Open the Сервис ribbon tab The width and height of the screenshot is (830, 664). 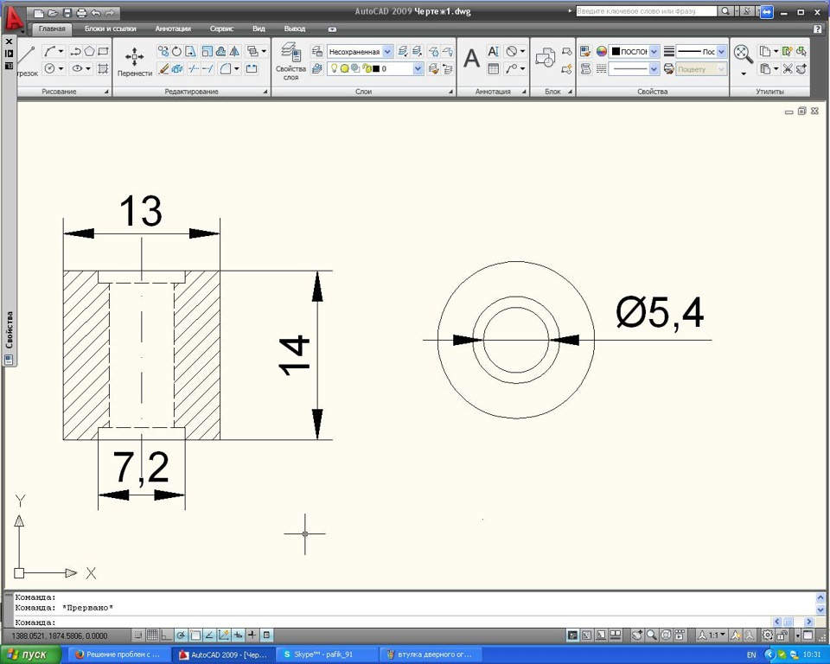221,29
